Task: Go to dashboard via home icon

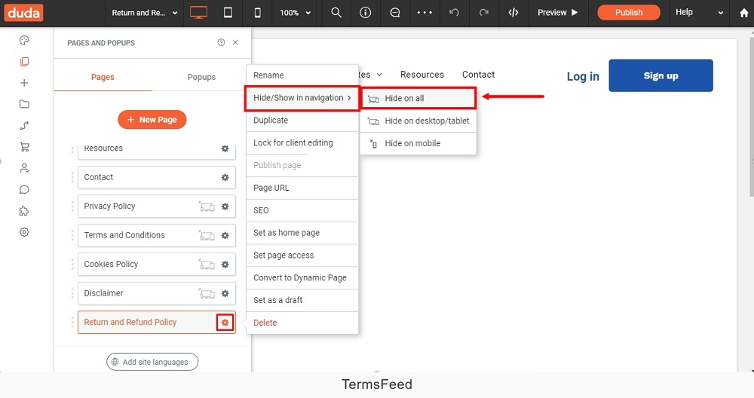Action: pos(744,13)
